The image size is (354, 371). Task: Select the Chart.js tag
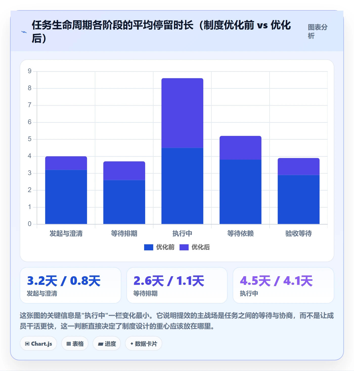pos(38,344)
